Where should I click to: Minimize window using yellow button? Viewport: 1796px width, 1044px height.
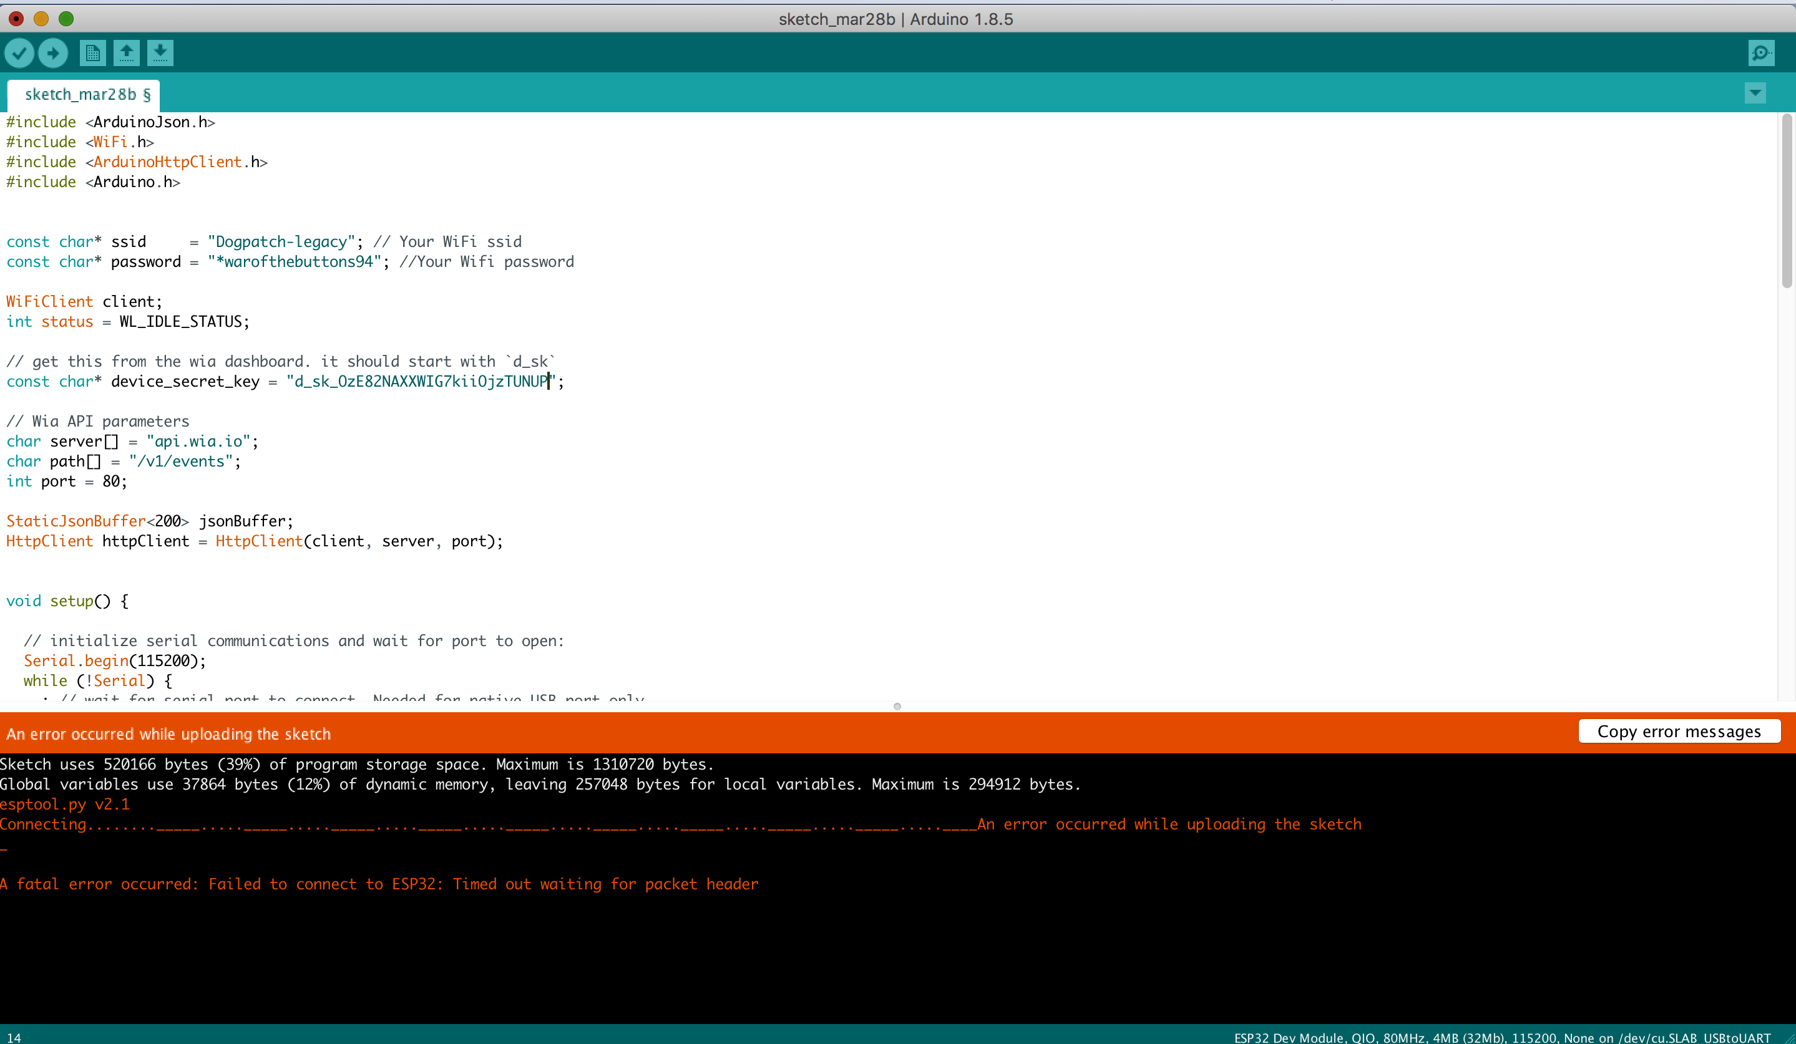point(41,19)
